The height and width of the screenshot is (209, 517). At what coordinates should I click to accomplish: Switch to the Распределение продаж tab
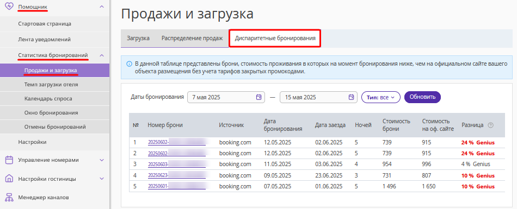point(192,38)
